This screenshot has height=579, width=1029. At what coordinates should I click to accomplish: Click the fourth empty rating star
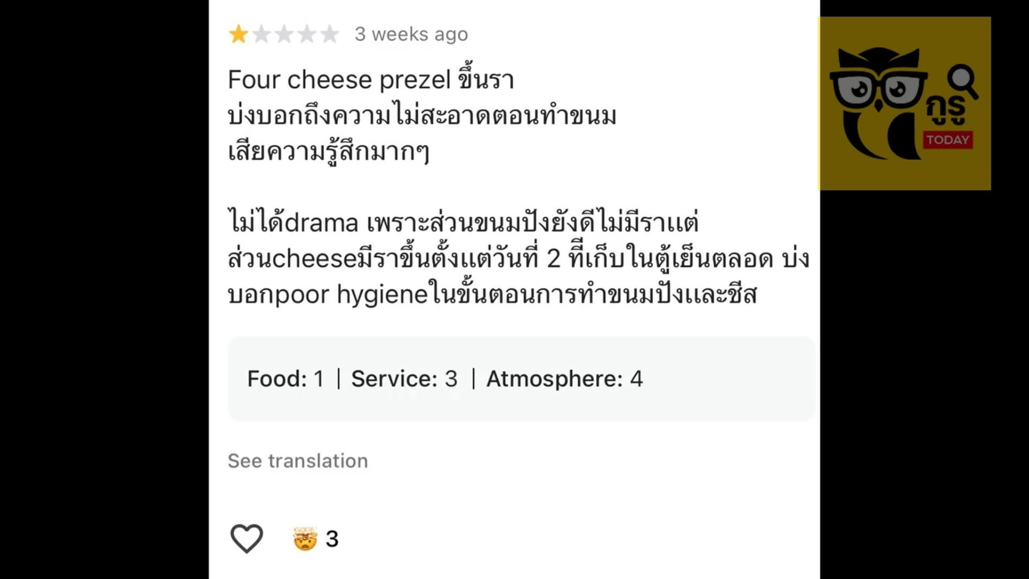(307, 34)
